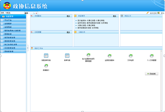Click the 添加定制 button
This screenshot has width=165, height=112.
click(152, 74)
